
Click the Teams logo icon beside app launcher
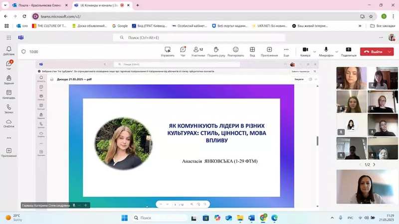coord(21,38)
